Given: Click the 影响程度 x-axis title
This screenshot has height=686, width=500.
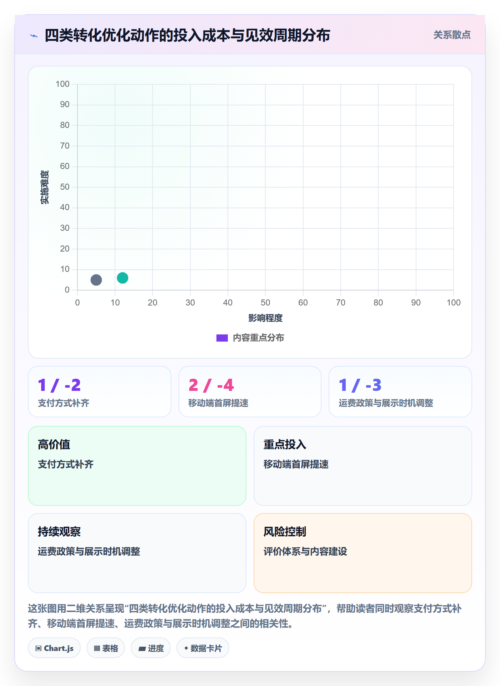Looking at the screenshot, I should [x=265, y=318].
